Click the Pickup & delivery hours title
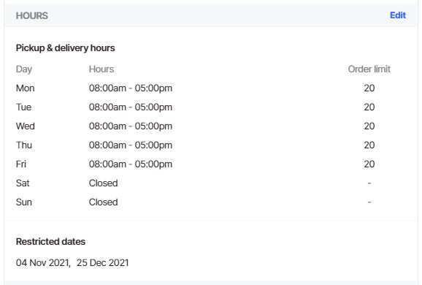The height and width of the screenshot is (285, 422). pos(66,48)
